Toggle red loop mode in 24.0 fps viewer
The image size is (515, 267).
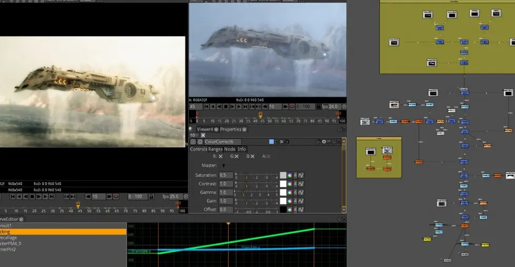click(292, 106)
